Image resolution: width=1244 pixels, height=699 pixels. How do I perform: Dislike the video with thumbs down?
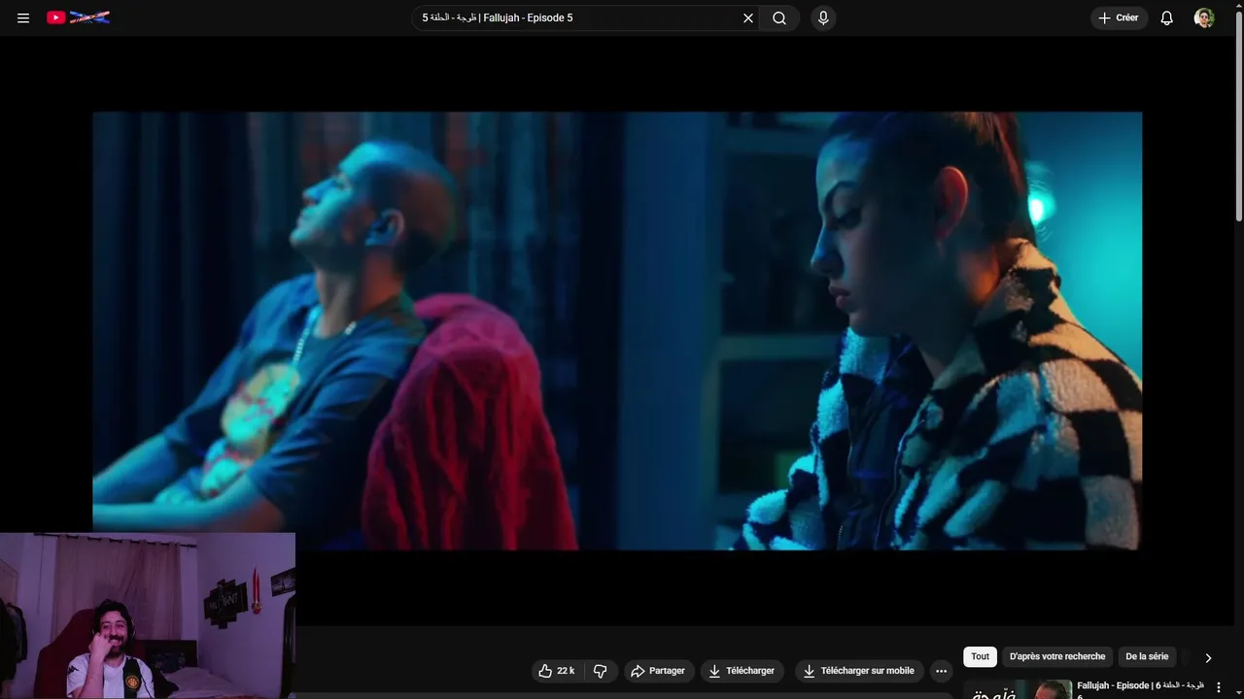pyautogui.click(x=601, y=671)
